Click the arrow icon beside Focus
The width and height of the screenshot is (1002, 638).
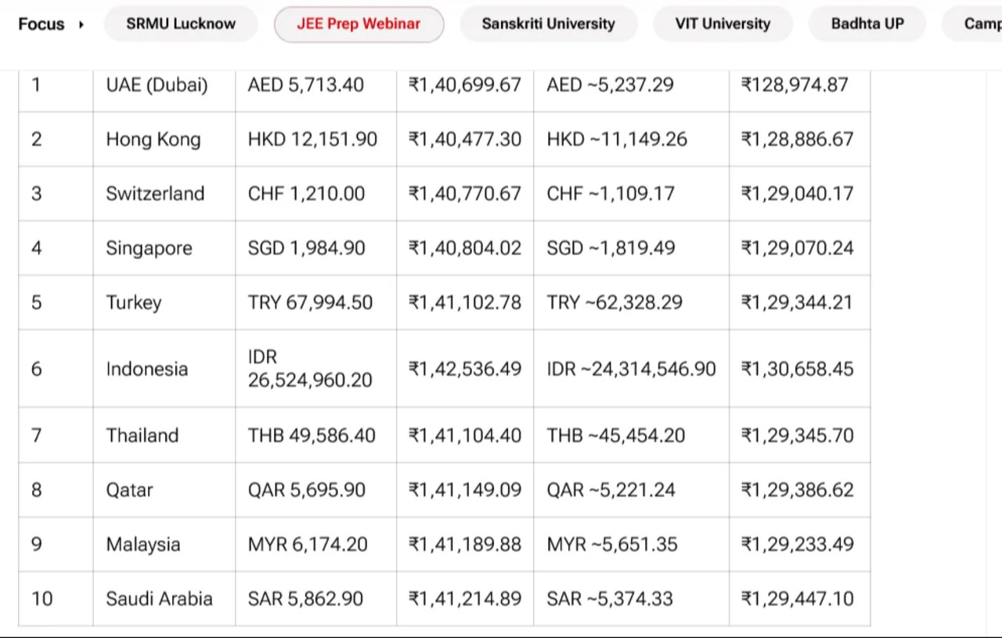81,24
